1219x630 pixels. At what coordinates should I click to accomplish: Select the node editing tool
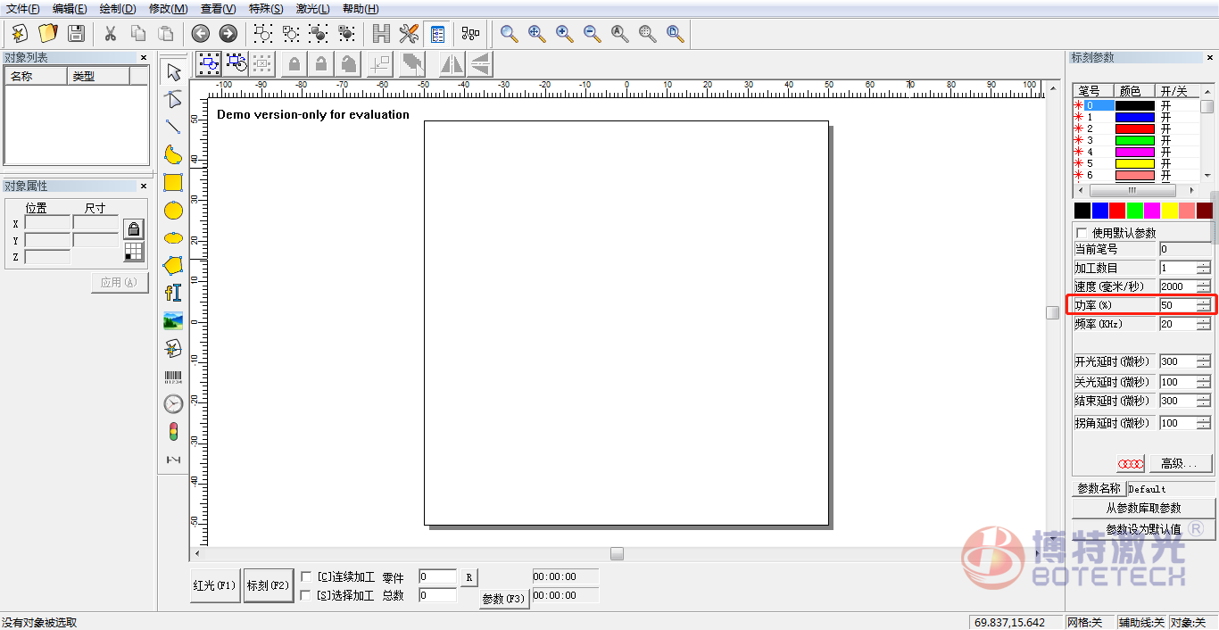click(174, 99)
